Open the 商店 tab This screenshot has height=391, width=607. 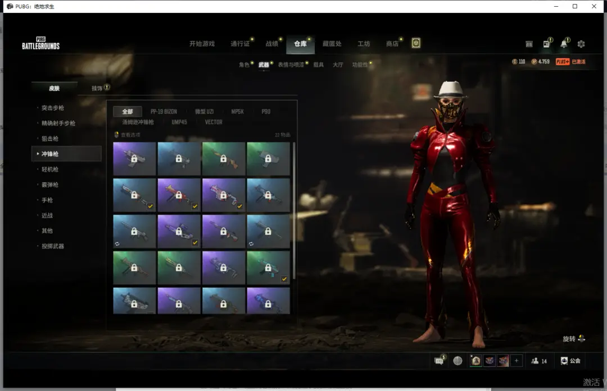(x=392, y=44)
